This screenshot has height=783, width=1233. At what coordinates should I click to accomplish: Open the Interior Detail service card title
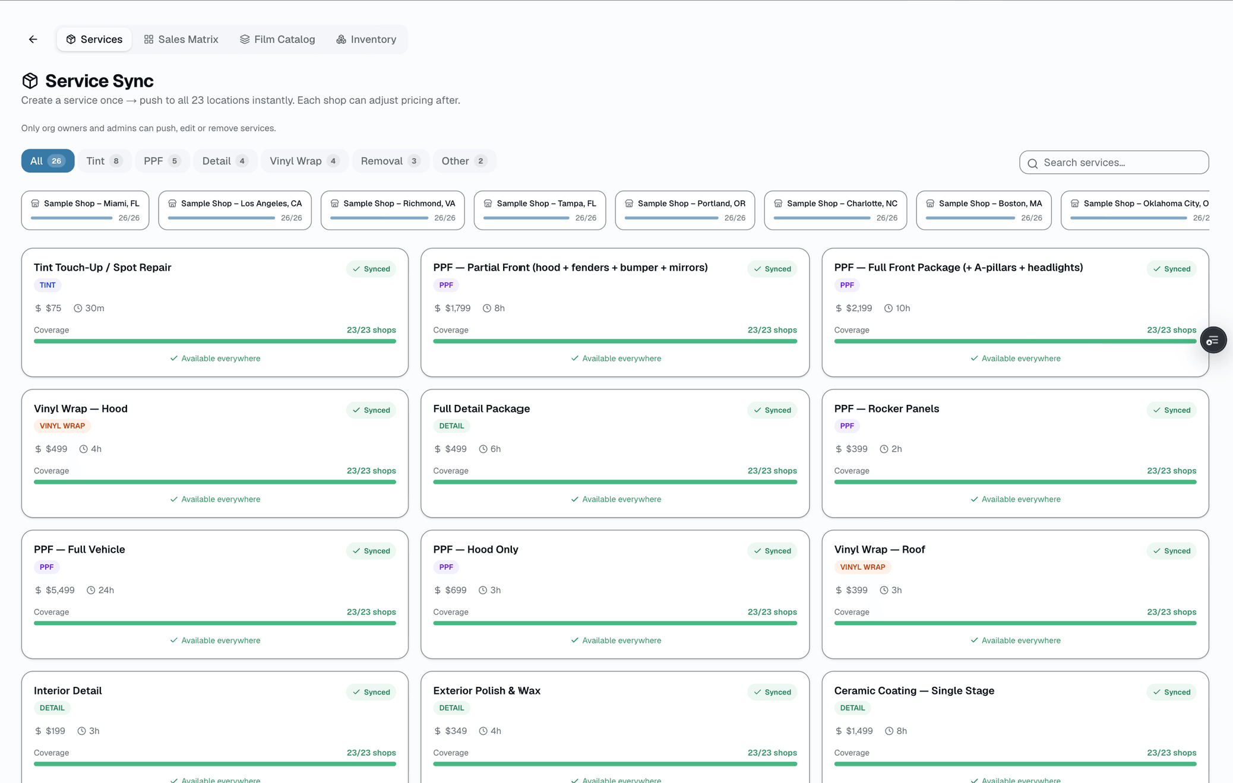(68, 690)
